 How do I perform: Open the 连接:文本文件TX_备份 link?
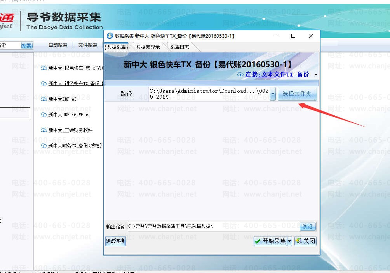pos(277,74)
